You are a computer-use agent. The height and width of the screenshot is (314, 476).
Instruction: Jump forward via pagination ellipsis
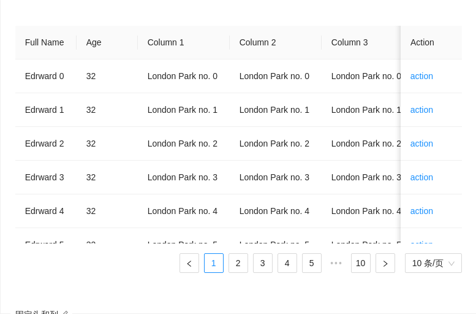[336, 263]
